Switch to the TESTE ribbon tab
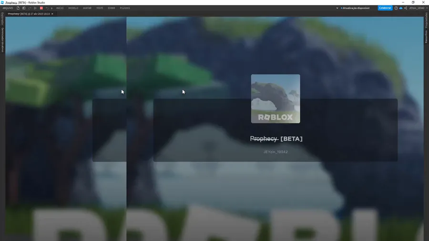Screen dimensions: 429x241 pyautogui.click(x=100, y=8)
